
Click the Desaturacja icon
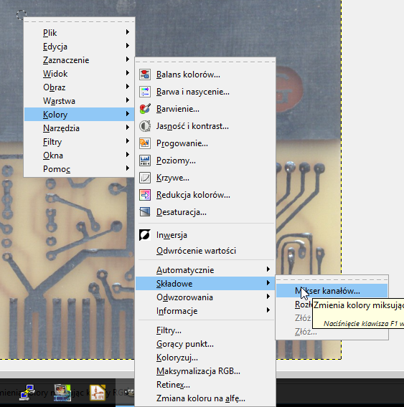pos(145,212)
